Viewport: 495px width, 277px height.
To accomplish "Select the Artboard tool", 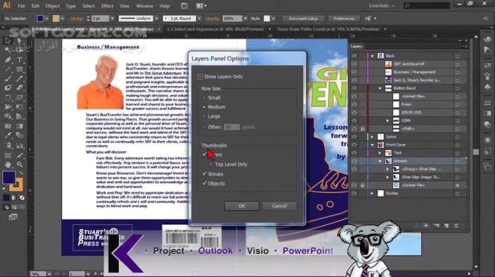I will [x=8, y=155].
